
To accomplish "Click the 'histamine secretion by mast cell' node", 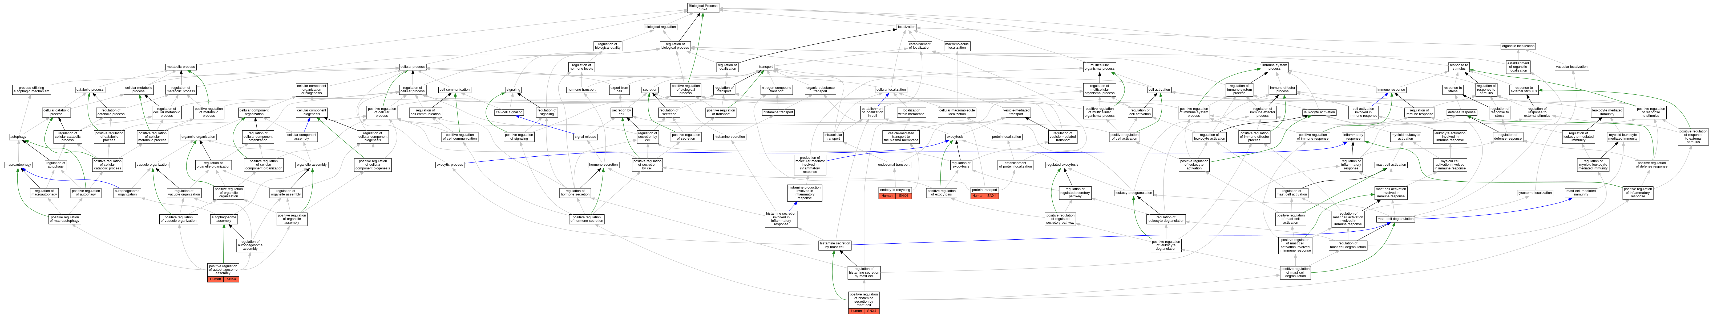I will (x=835, y=246).
